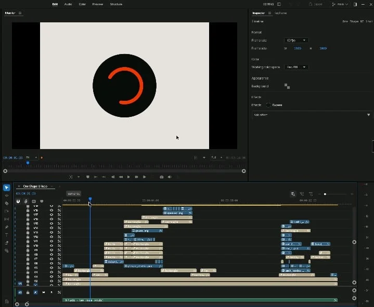Screen dimensions: 374x307
Task: Open track settings icon for V5
Action: [59, 268]
